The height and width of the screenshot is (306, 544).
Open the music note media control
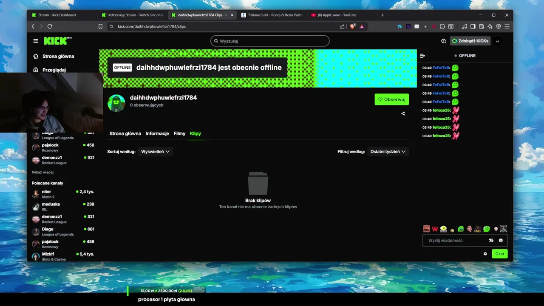(465, 26)
